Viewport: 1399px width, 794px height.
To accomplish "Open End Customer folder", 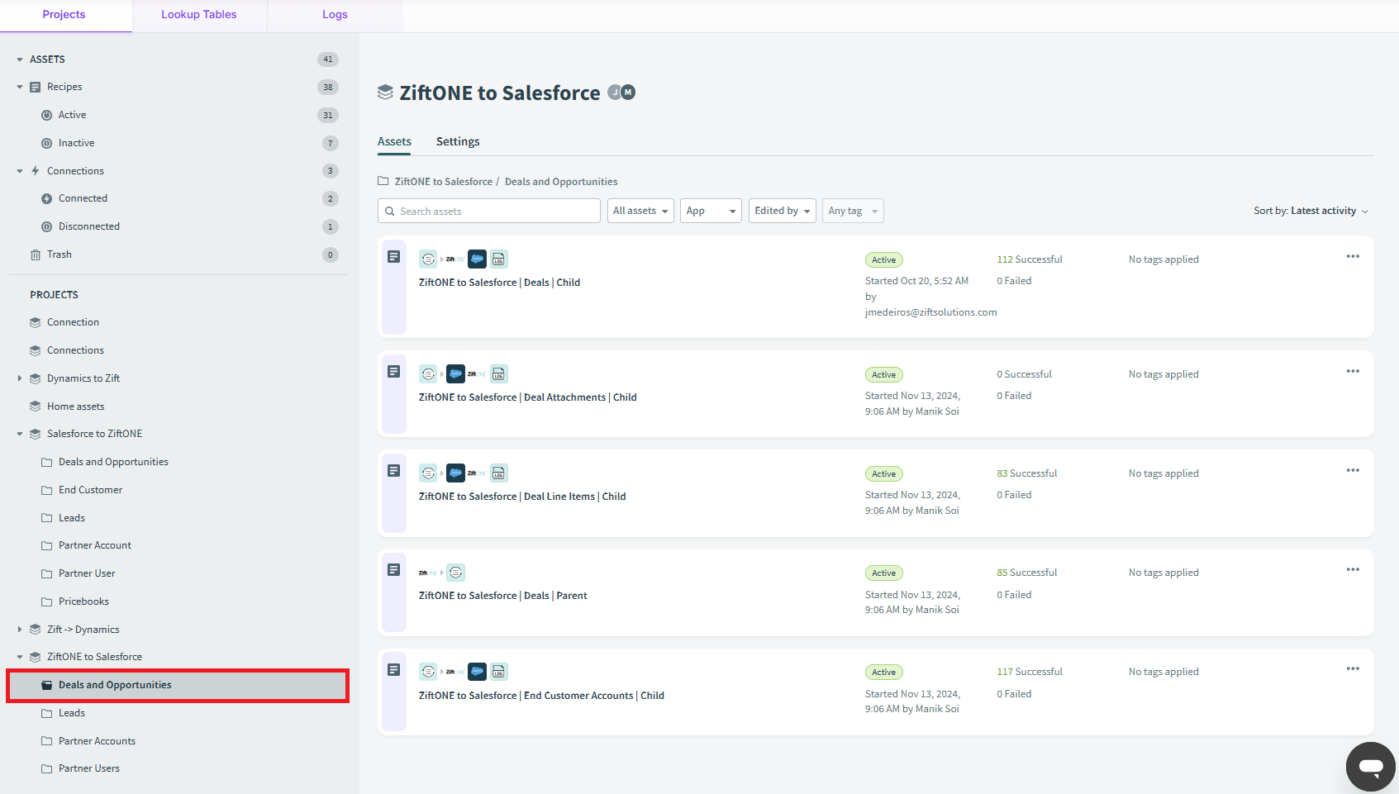I will (x=90, y=490).
